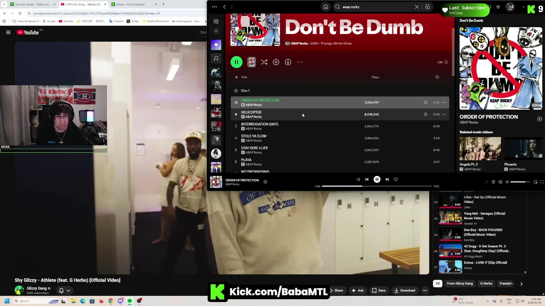This screenshot has height=306, width=545.
Task: Select 'G Herbo' filter chip
Action: pyautogui.click(x=486, y=283)
